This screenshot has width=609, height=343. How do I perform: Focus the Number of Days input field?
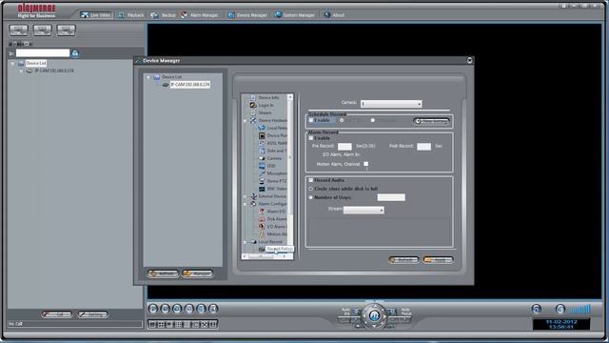click(391, 197)
